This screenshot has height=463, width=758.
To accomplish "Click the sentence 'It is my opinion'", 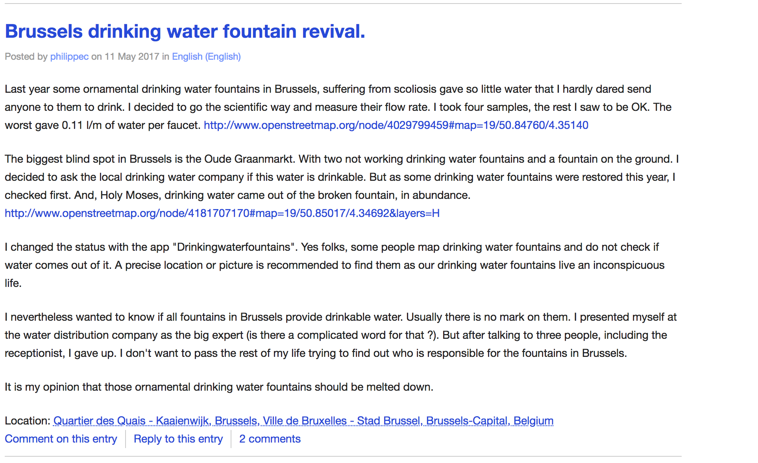I will 219,387.
